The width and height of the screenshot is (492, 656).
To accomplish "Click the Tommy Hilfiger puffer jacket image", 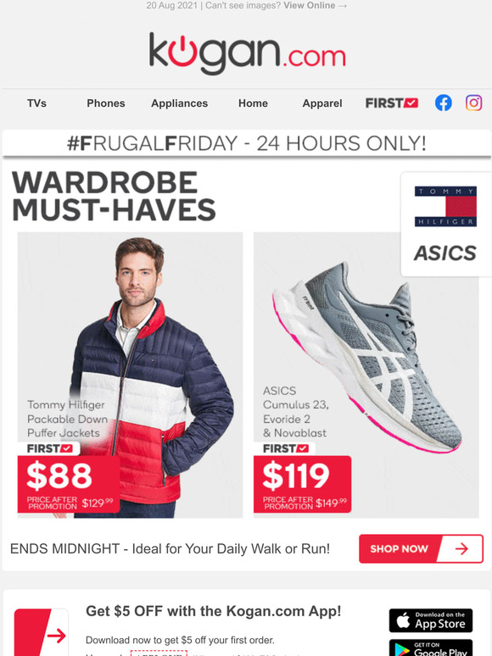I will point(130,375).
